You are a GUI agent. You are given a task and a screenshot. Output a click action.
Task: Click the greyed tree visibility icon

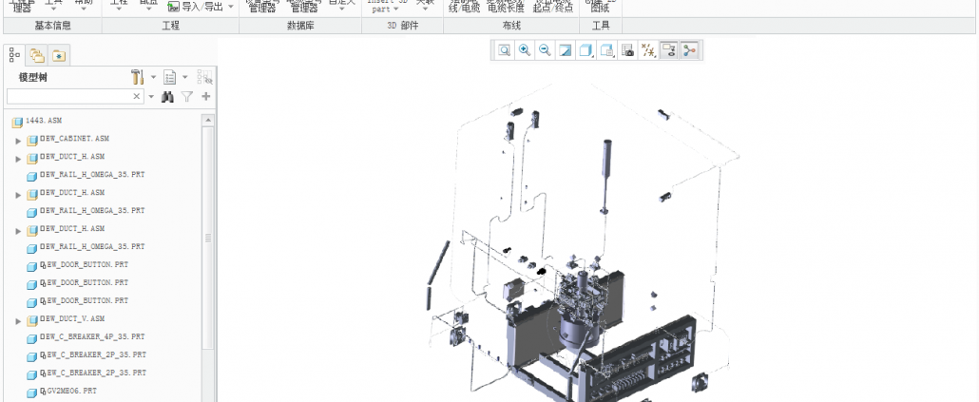point(204,77)
